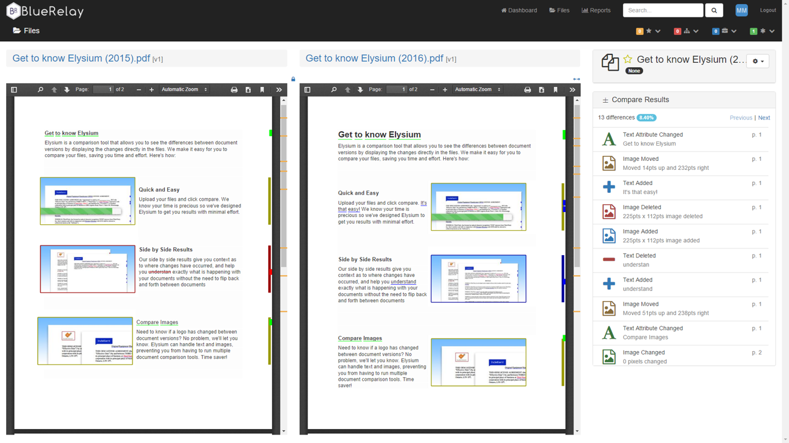Open the Reports menu item
Viewport: 789px width, 443px height.
click(x=596, y=10)
